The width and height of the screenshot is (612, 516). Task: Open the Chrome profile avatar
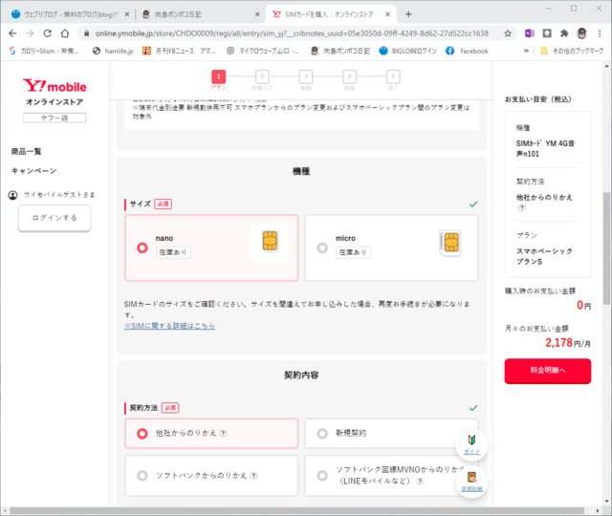tap(581, 33)
